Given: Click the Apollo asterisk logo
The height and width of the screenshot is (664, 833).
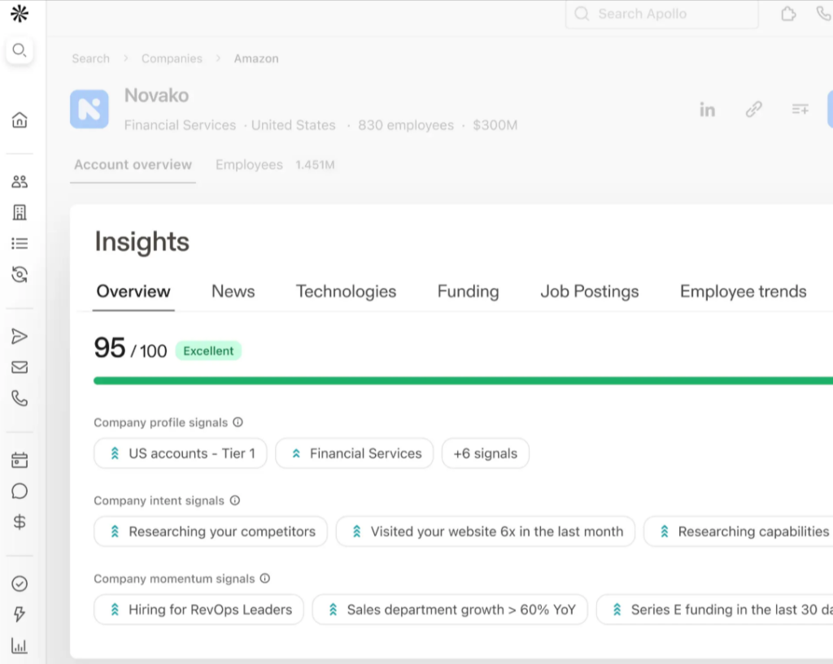Looking at the screenshot, I should tap(20, 13).
